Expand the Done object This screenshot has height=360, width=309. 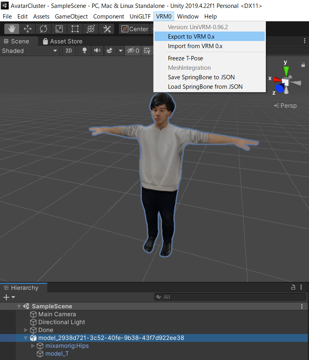(26, 330)
